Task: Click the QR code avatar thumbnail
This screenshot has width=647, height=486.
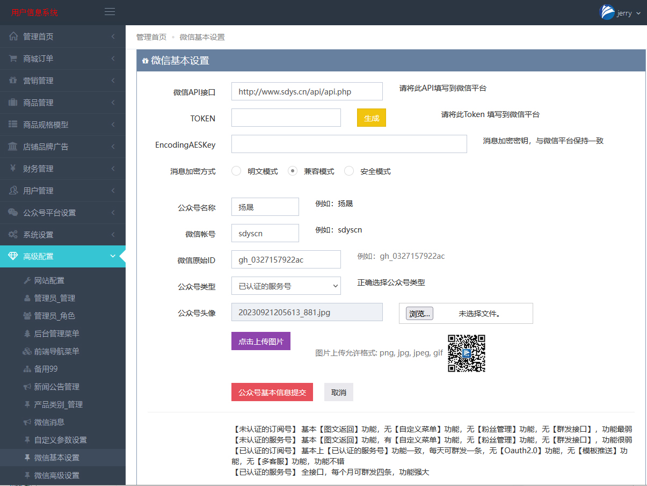Action: click(467, 353)
